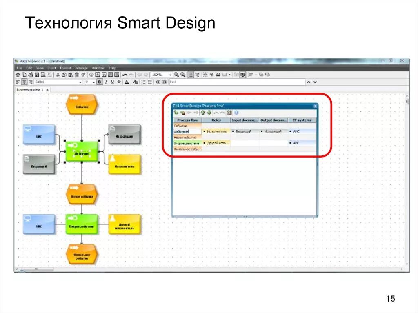Click the Save (floppy disk) icon
Image resolution: width=418 pixels, height=313 pixels.
(37, 75)
